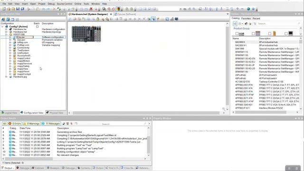
Task: Click the blue help globe icon
Action: (253, 9)
